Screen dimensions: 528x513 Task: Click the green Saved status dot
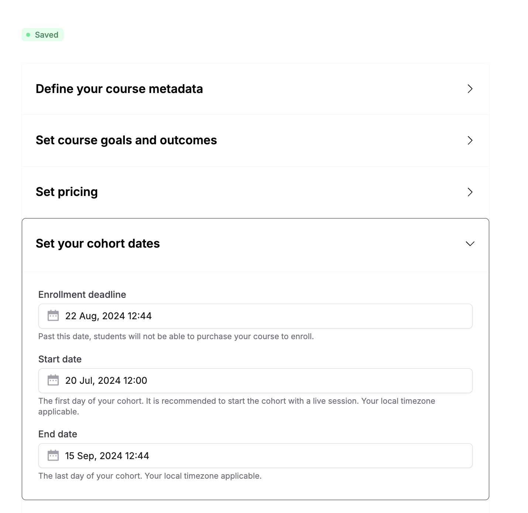coord(28,35)
